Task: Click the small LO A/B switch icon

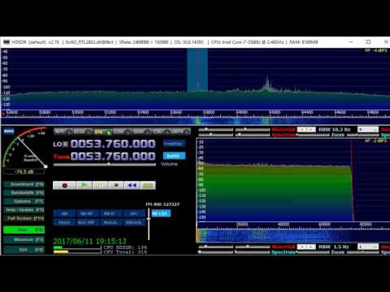Action: click(x=65, y=144)
